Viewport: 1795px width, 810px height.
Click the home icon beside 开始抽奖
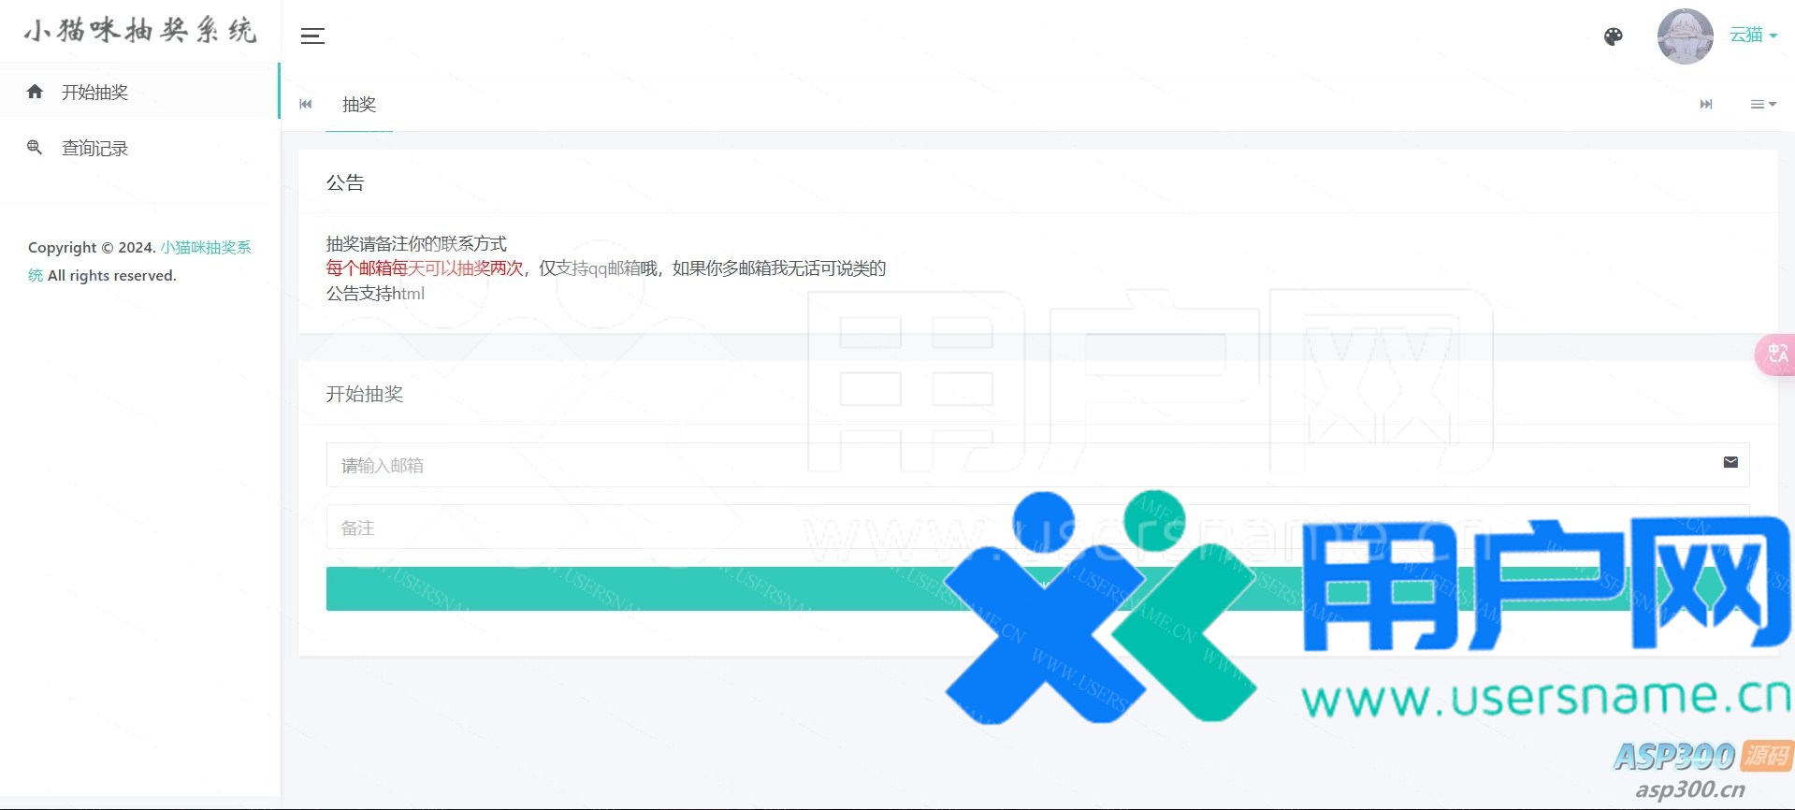[x=36, y=92]
